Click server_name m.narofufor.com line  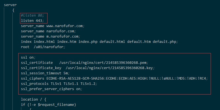pos(51,36)
